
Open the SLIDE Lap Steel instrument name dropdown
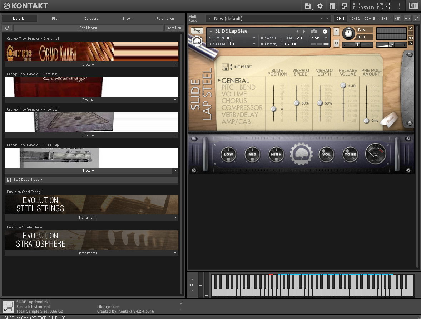pos(211,31)
